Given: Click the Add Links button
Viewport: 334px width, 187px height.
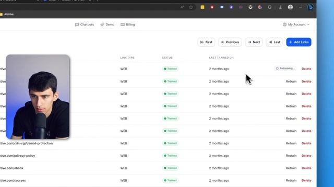Looking at the screenshot, I should click(299, 42).
